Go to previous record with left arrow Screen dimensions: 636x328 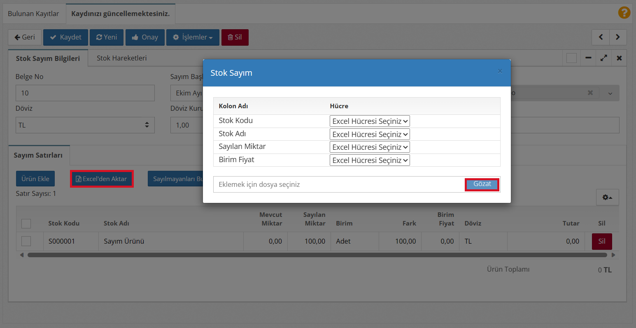[x=601, y=37]
